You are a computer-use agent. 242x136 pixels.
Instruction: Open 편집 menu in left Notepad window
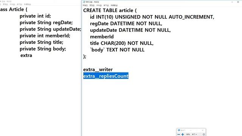tap(5, 4)
